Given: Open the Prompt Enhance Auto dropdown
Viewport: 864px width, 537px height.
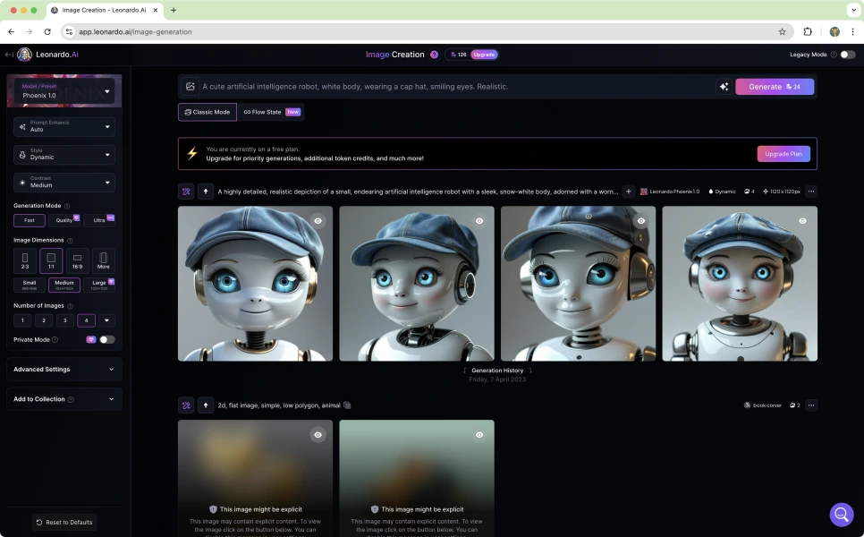Looking at the screenshot, I should 64,127.
